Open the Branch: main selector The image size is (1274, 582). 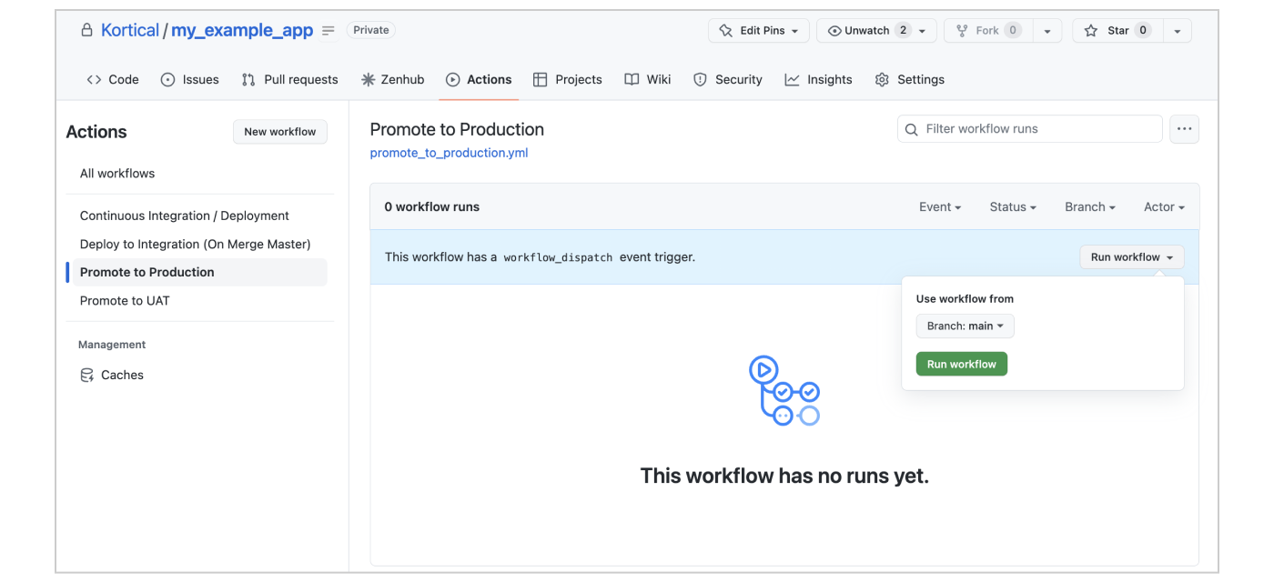(x=965, y=326)
